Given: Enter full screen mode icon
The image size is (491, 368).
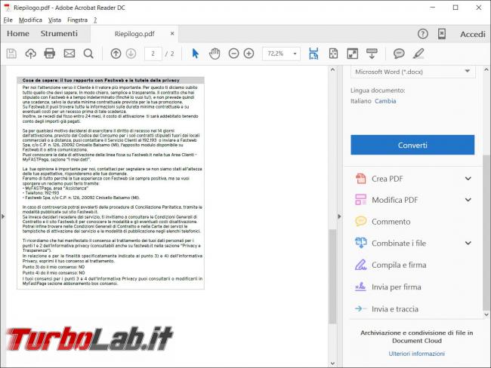Looking at the screenshot, I should [x=353, y=54].
